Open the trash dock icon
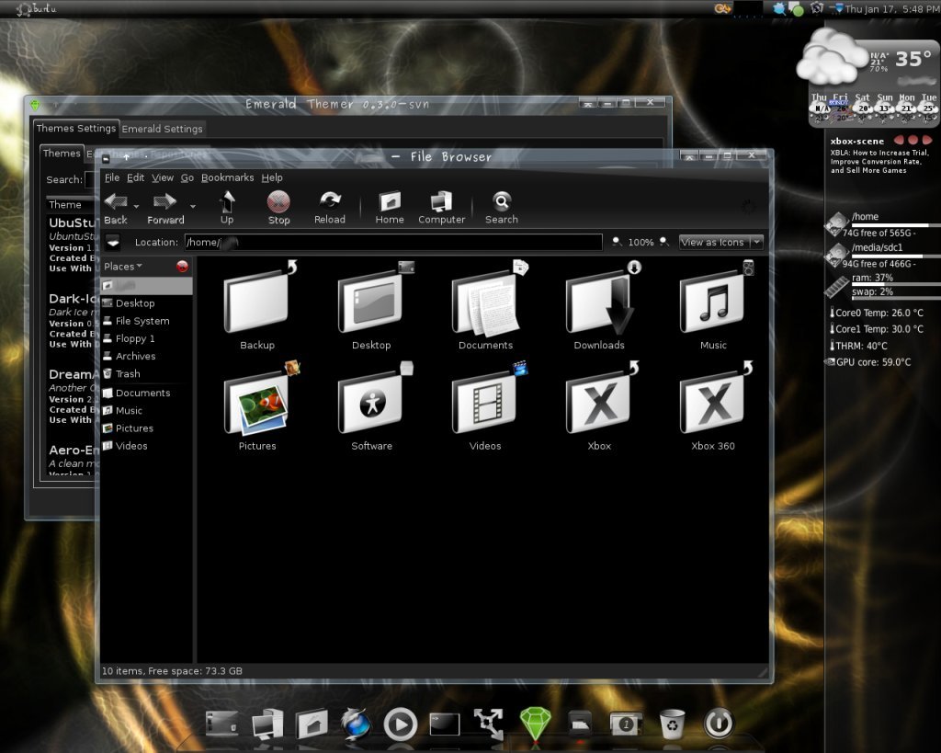The image size is (941, 753). click(672, 724)
